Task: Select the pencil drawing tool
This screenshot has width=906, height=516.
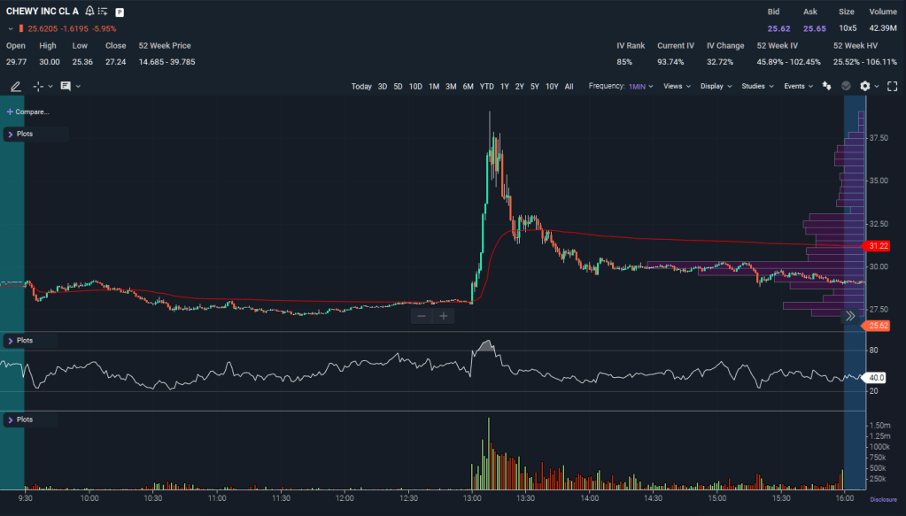Action: [x=15, y=86]
